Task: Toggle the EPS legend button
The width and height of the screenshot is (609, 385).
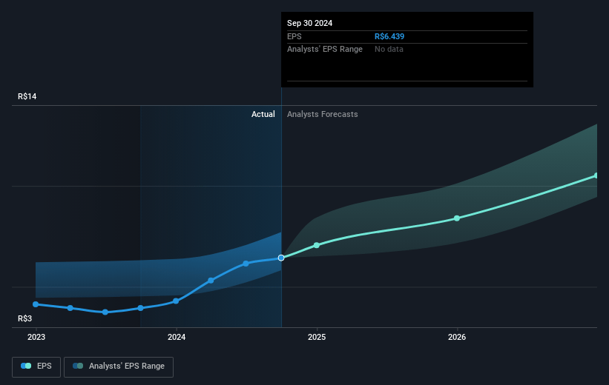Action: (36, 366)
